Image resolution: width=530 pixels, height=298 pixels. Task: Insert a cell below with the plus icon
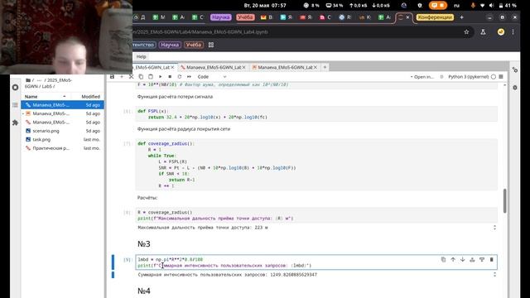pos(122,77)
